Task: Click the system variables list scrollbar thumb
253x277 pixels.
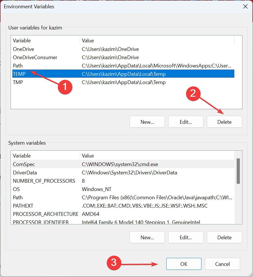Action: pos(238,171)
